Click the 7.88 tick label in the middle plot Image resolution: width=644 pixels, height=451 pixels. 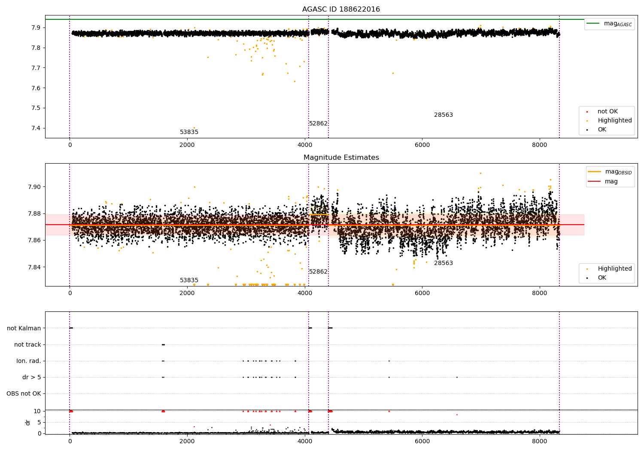click(34, 213)
